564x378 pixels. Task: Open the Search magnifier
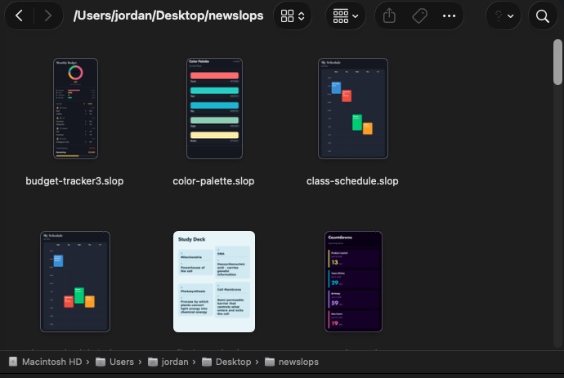pyautogui.click(x=543, y=16)
